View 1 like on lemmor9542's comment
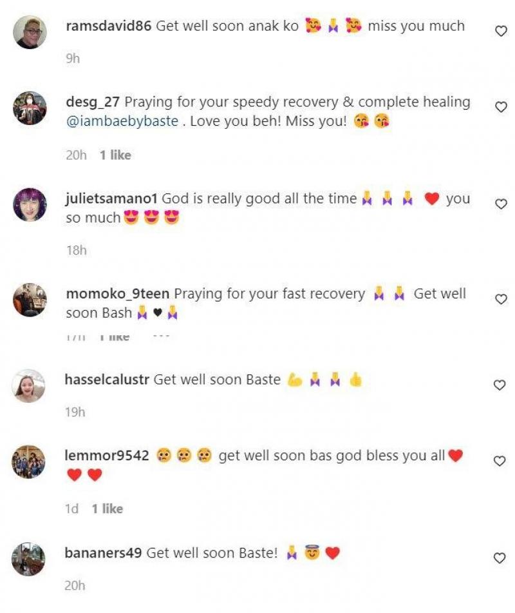515x613 pixels. tap(108, 509)
